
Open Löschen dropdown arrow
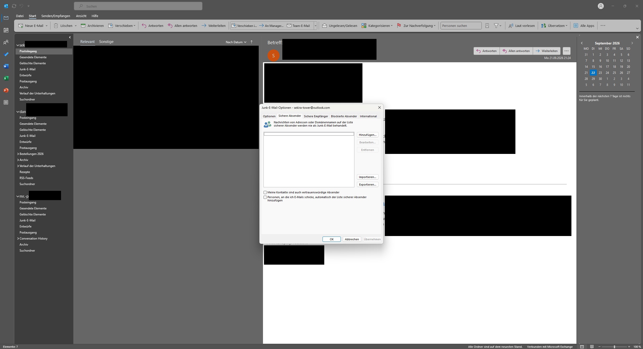pos(76,26)
